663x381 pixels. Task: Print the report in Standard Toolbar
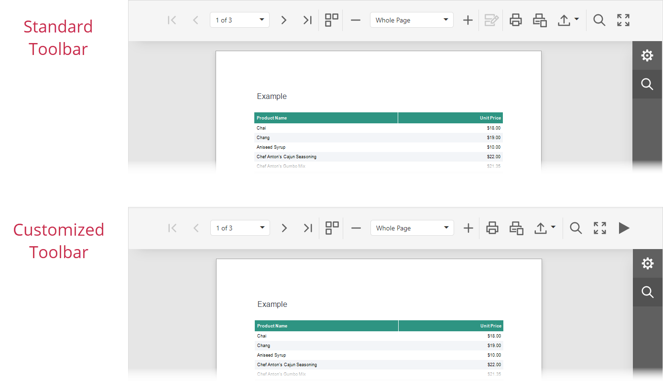(515, 20)
